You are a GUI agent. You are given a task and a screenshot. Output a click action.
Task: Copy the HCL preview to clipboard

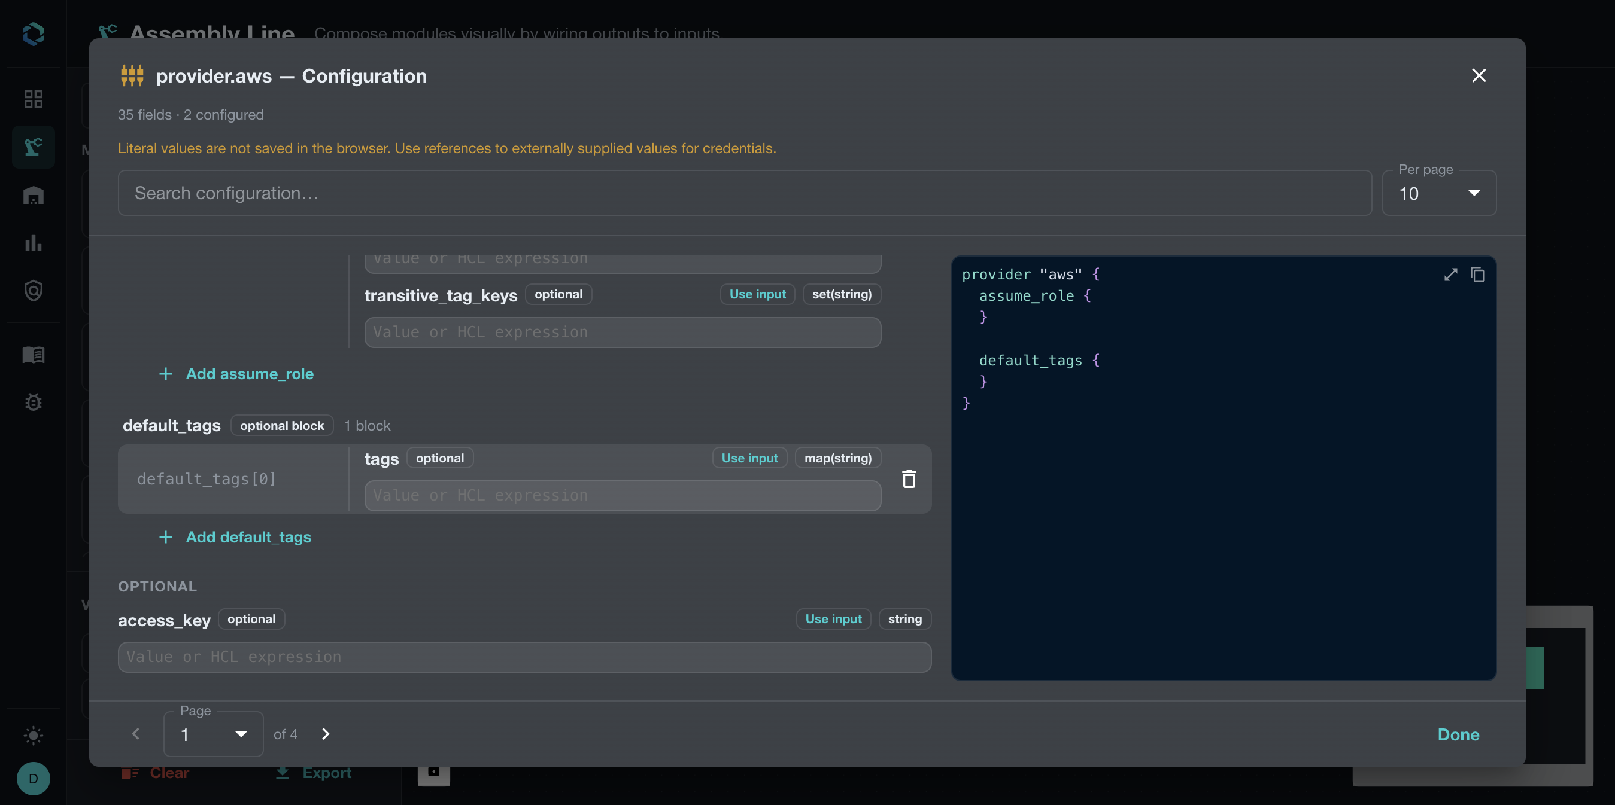point(1478,275)
